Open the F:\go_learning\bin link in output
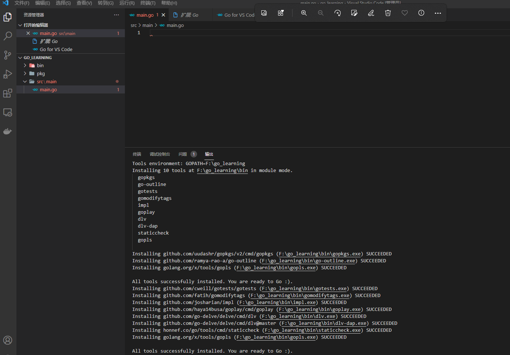This screenshot has height=355, width=510. coord(222,170)
